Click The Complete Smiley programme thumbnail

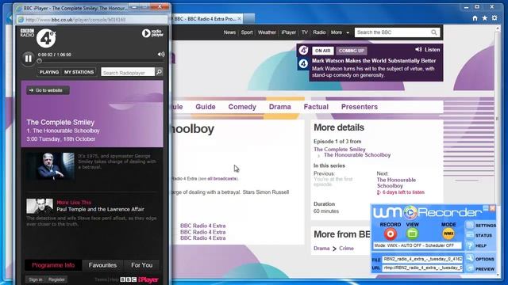pos(50,166)
